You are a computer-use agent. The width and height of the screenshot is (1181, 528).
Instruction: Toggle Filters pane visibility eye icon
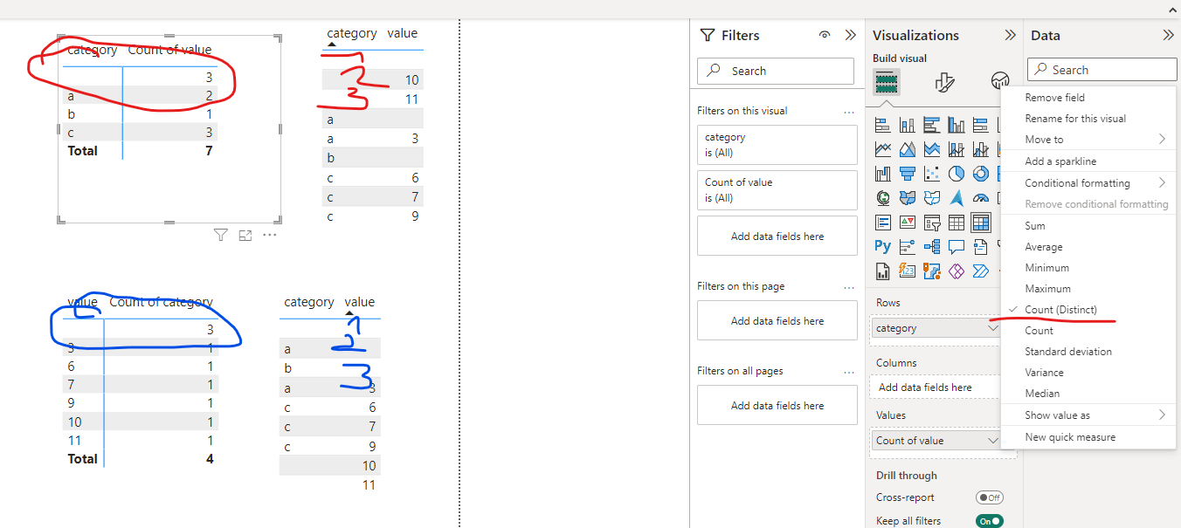point(824,35)
